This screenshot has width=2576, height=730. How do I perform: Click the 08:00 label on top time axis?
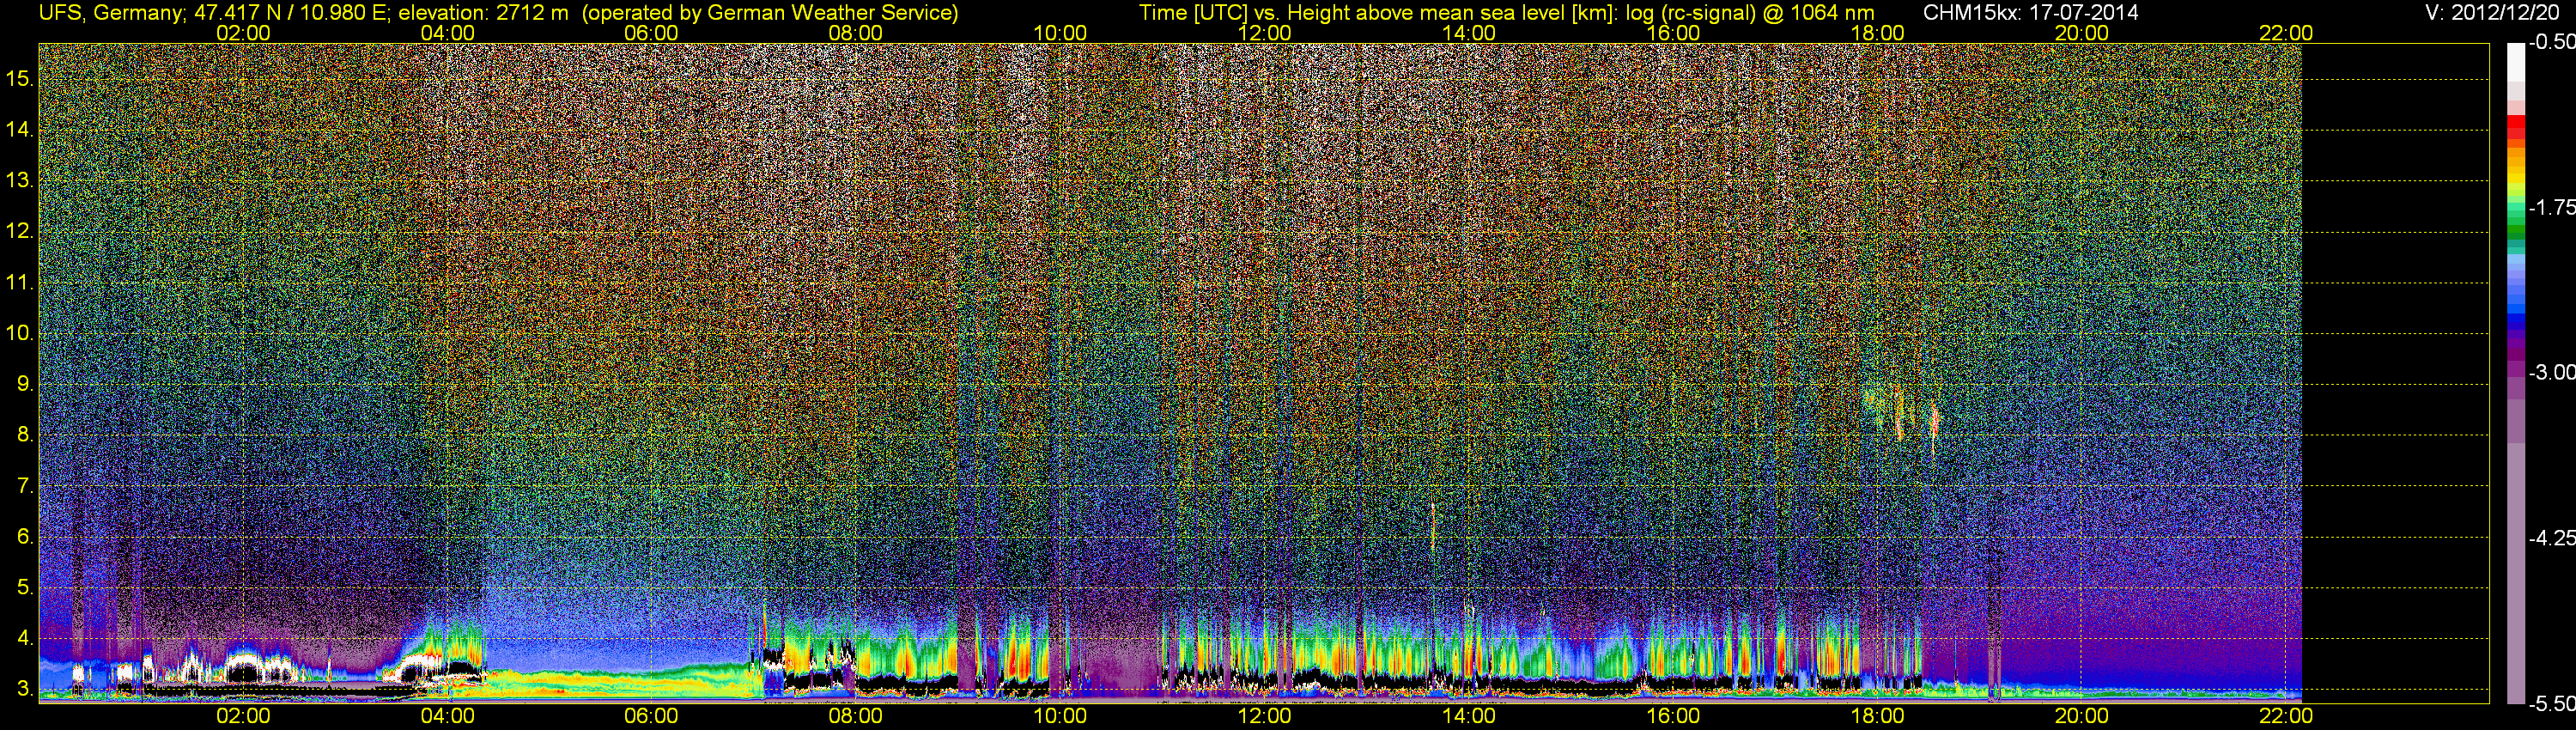click(x=855, y=33)
